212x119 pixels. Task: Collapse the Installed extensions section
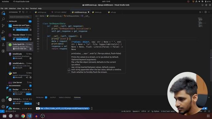(x=8, y=21)
